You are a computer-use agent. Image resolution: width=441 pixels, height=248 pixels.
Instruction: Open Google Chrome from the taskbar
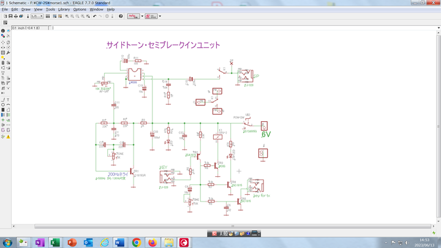[x=136, y=242]
